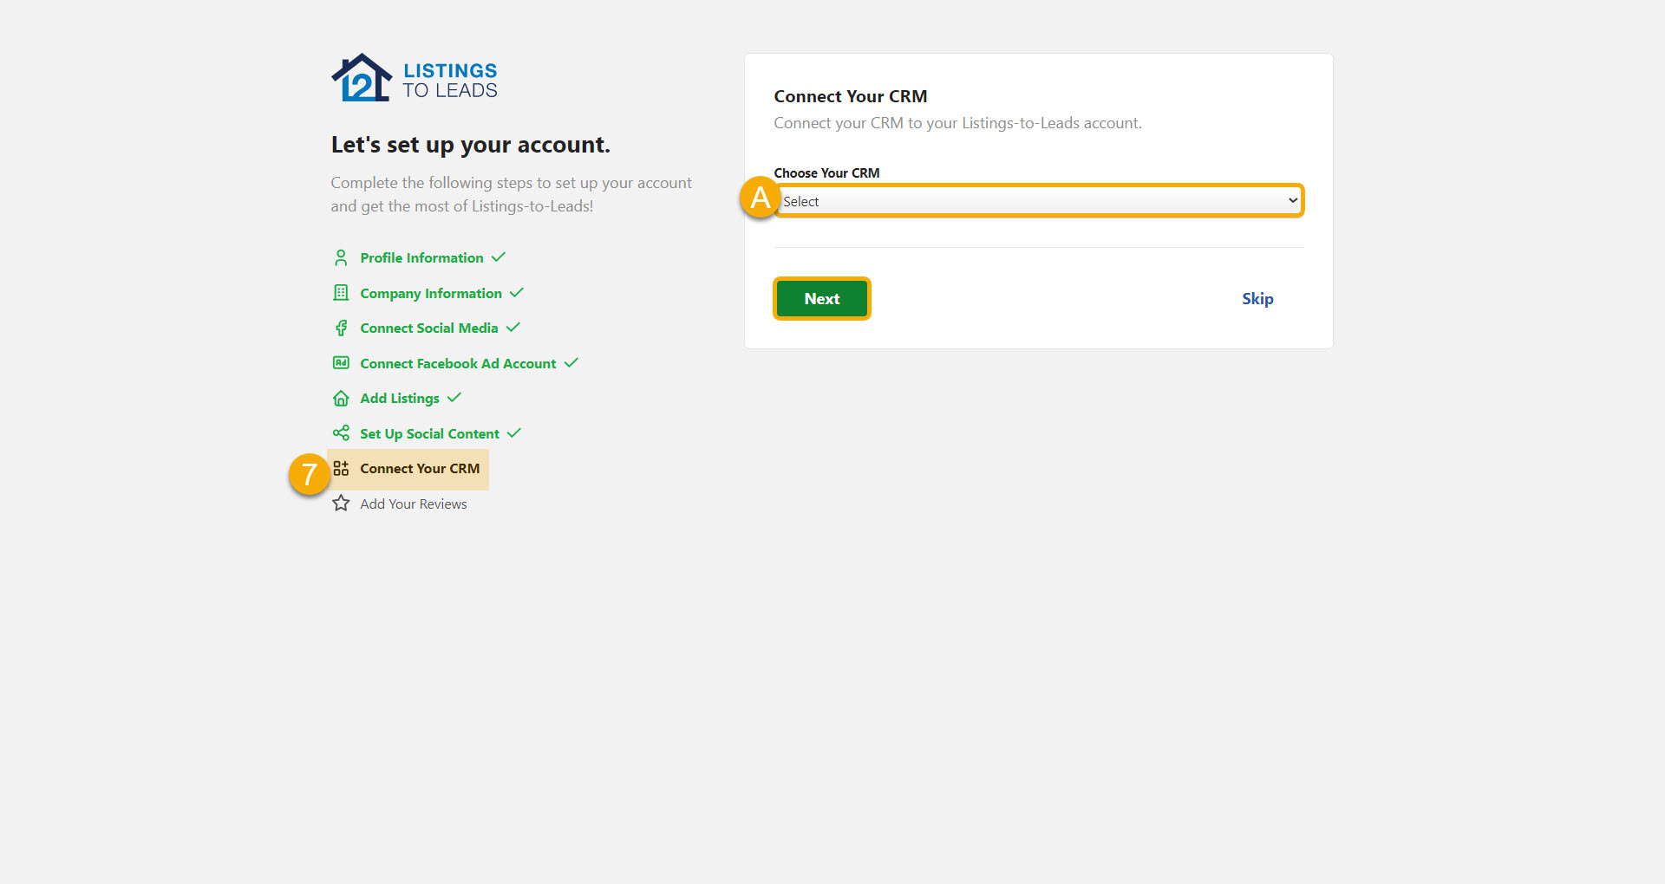Click the Next button

[x=821, y=298]
